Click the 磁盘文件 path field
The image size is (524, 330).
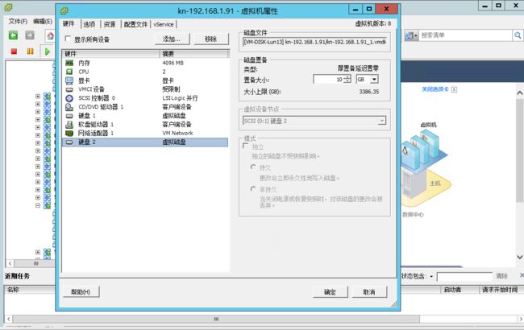pyautogui.click(x=314, y=42)
